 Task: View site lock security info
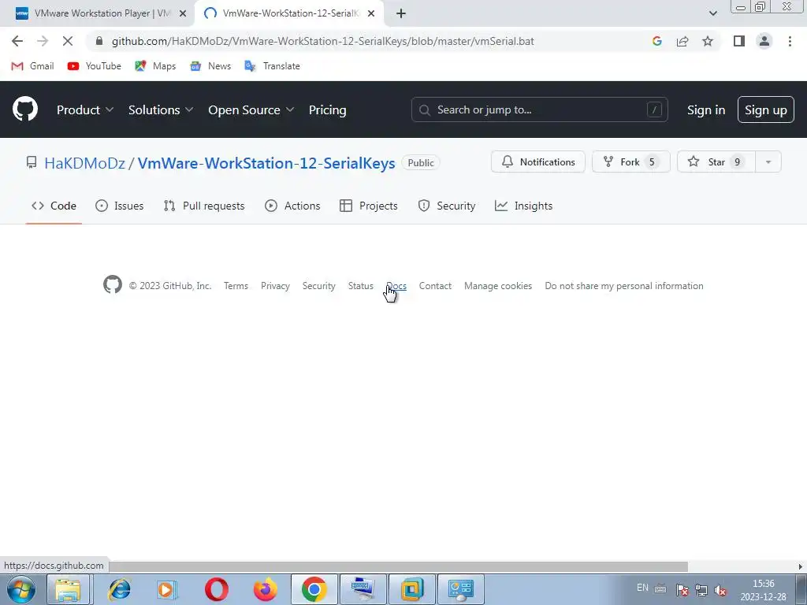click(99, 41)
